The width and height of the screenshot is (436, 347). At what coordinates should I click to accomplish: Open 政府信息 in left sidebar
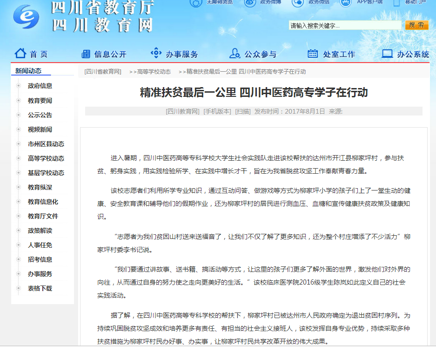click(40, 86)
